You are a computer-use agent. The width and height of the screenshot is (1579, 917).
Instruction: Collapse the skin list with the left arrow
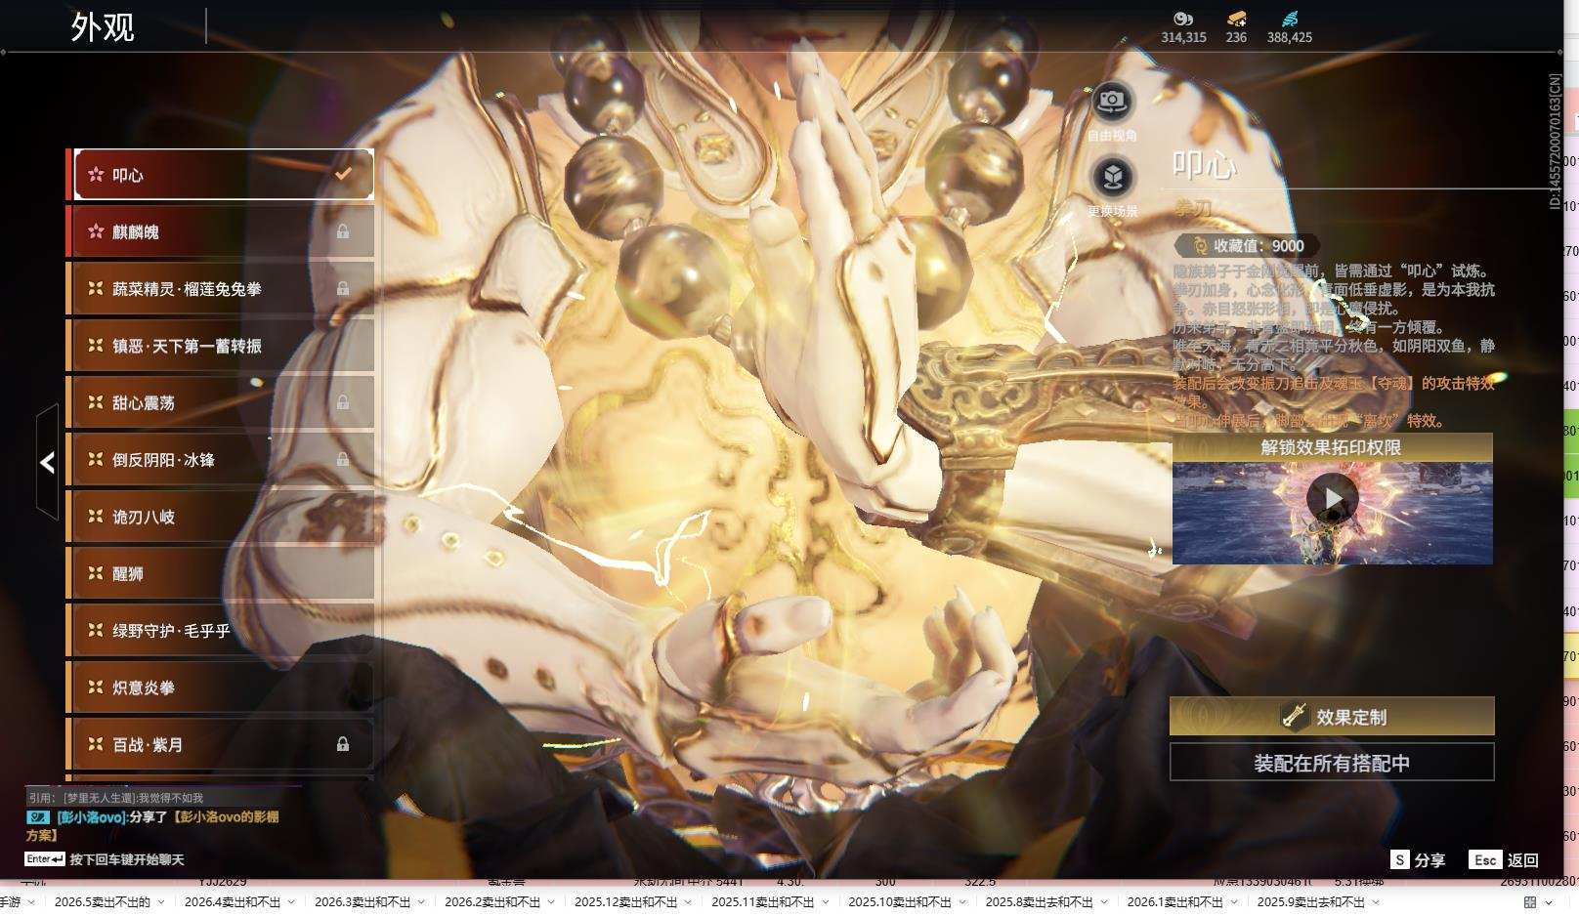coord(47,462)
